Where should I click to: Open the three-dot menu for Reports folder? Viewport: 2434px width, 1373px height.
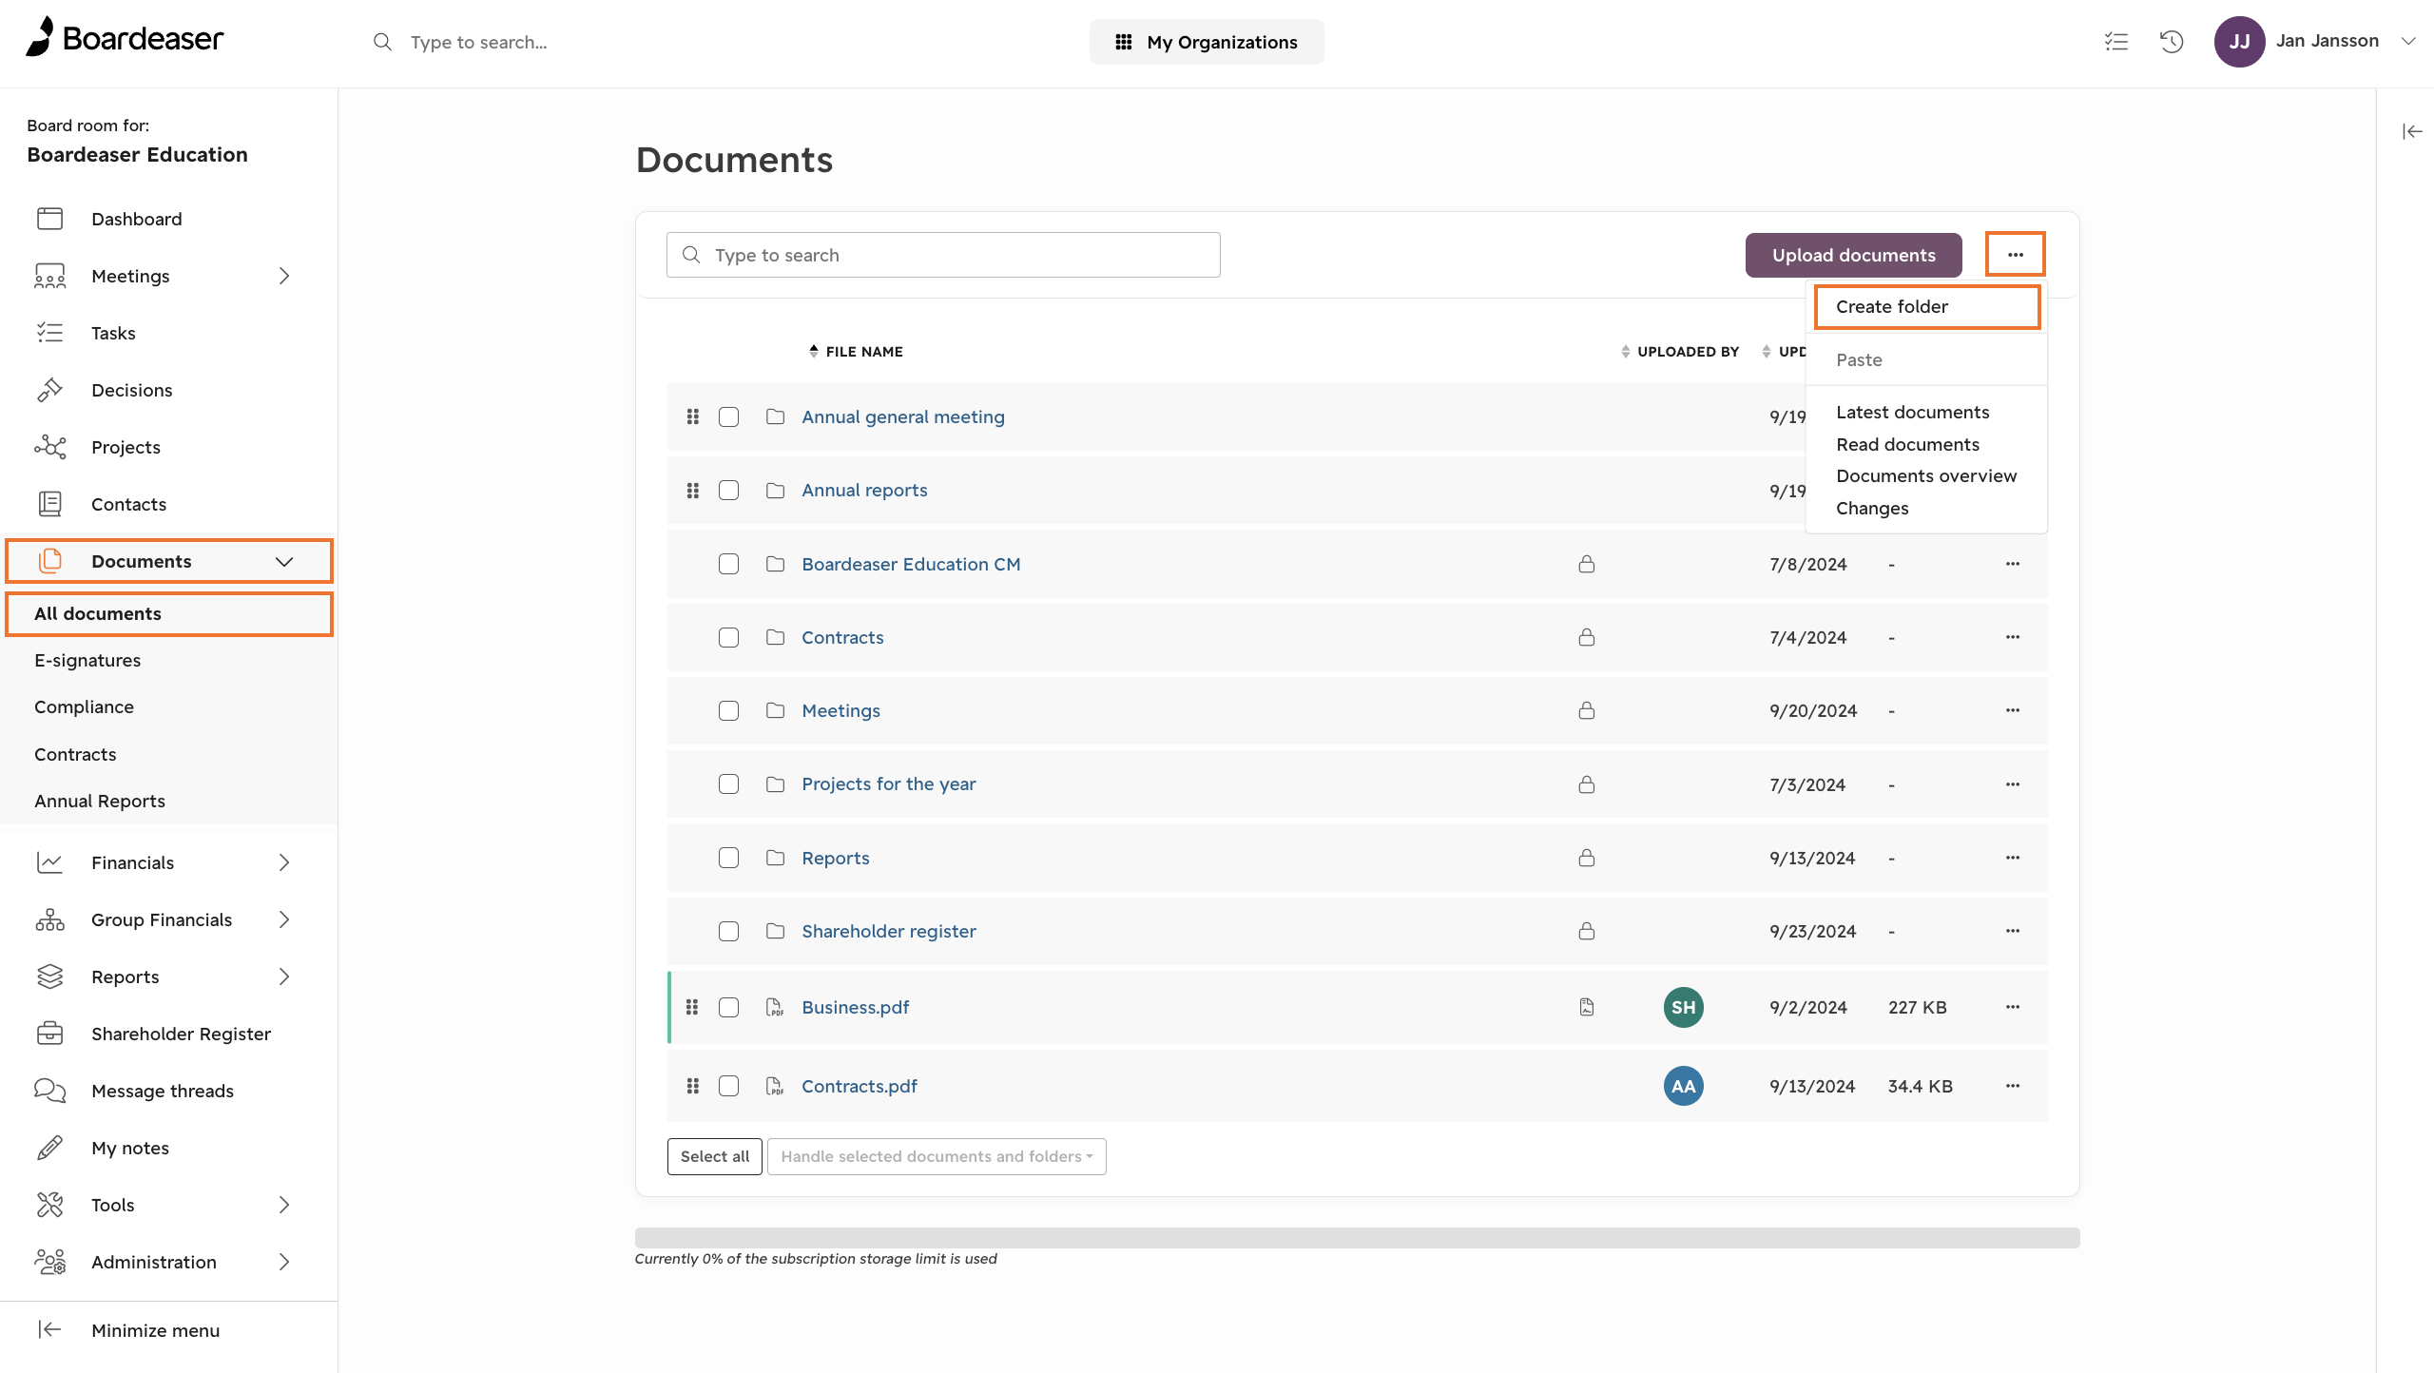pos(2013,858)
